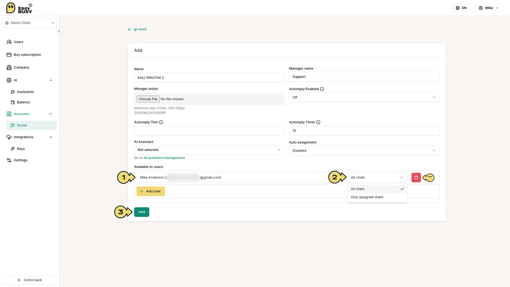Click the Name input field
Image resolution: width=510 pixels, height=287 pixels.
click(x=209, y=78)
